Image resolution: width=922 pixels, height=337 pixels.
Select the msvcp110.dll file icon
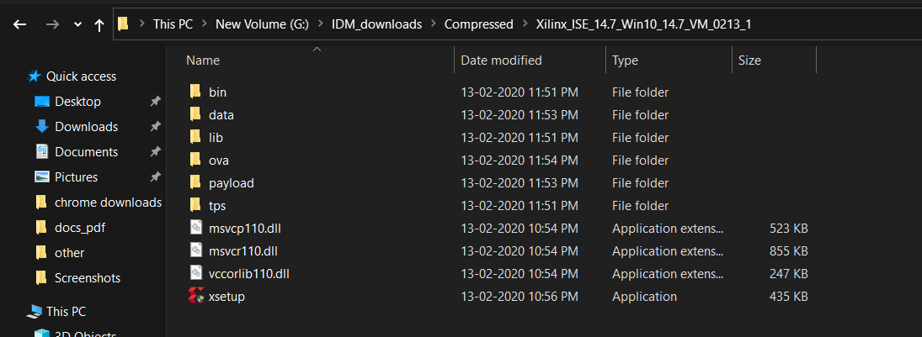click(196, 228)
